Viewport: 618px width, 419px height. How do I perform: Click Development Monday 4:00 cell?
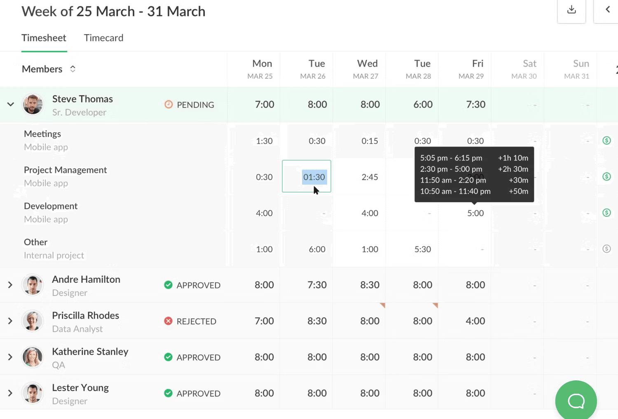[264, 213]
